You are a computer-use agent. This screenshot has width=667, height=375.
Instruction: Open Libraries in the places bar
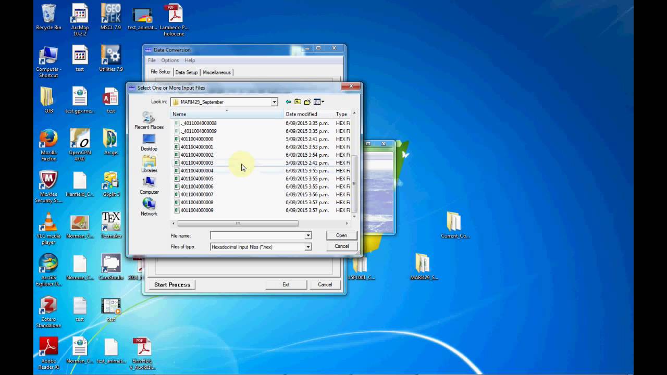click(x=149, y=164)
